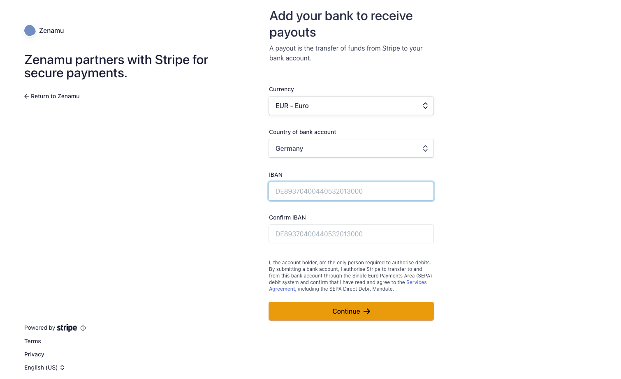This screenshot has height=379, width=621.
Task: Click the up-down chevron on Currency field
Action: click(425, 106)
